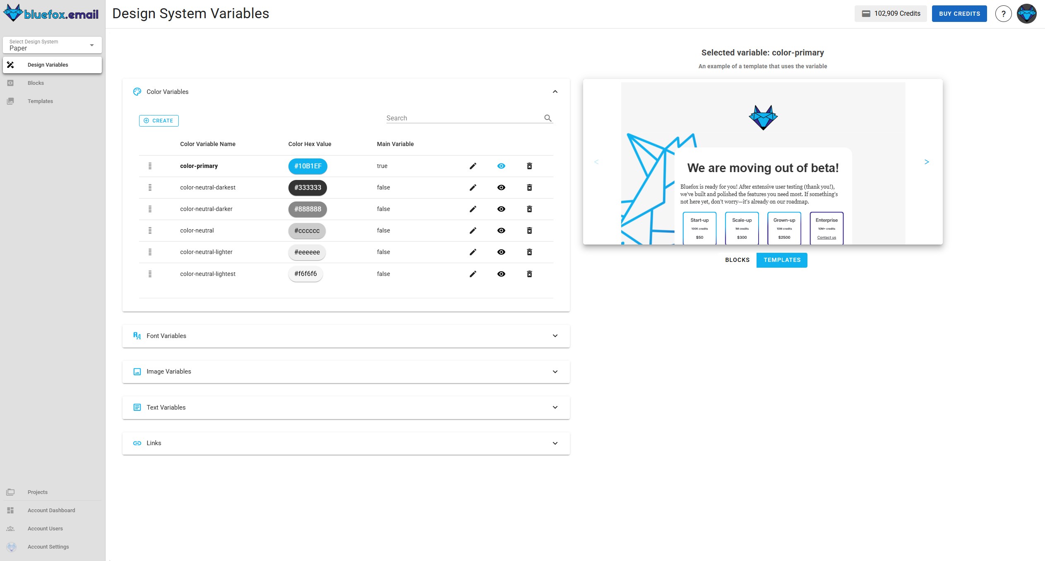Click the Color Variables palette icon
The width and height of the screenshot is (1045, 561).
point(137,91)
